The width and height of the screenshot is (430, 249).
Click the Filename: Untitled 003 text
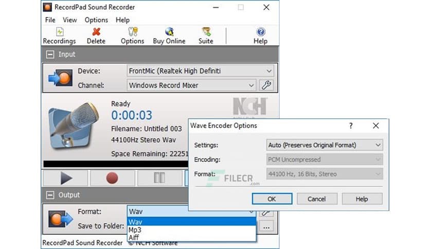coord(147,129)
